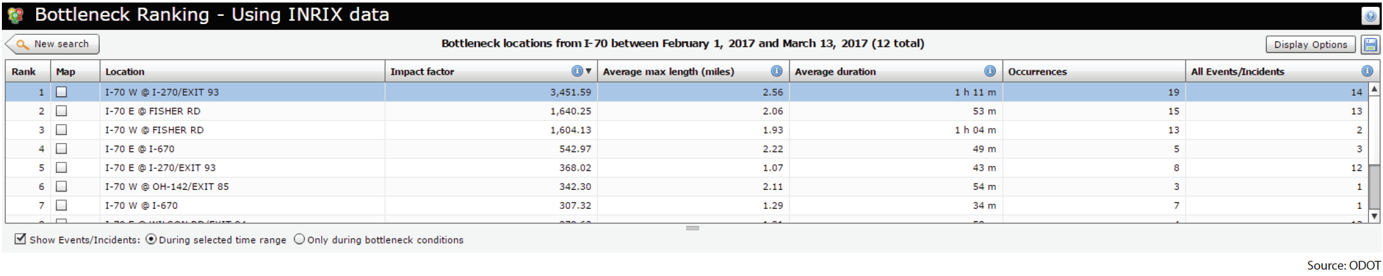Select the I-70 E @ I-670 row
1383x276 pixels.
click(x=140, y=149)
